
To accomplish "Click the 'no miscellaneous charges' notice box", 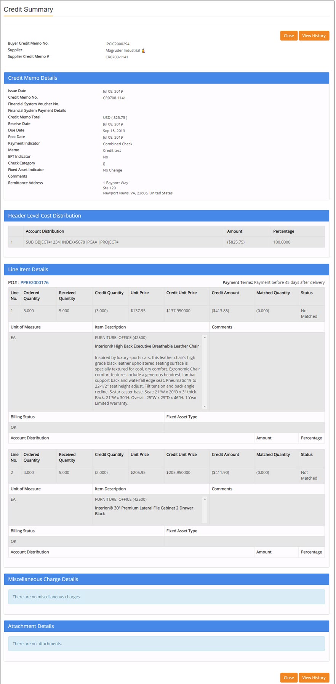I will pyautogui.click(x=166, y=597).
